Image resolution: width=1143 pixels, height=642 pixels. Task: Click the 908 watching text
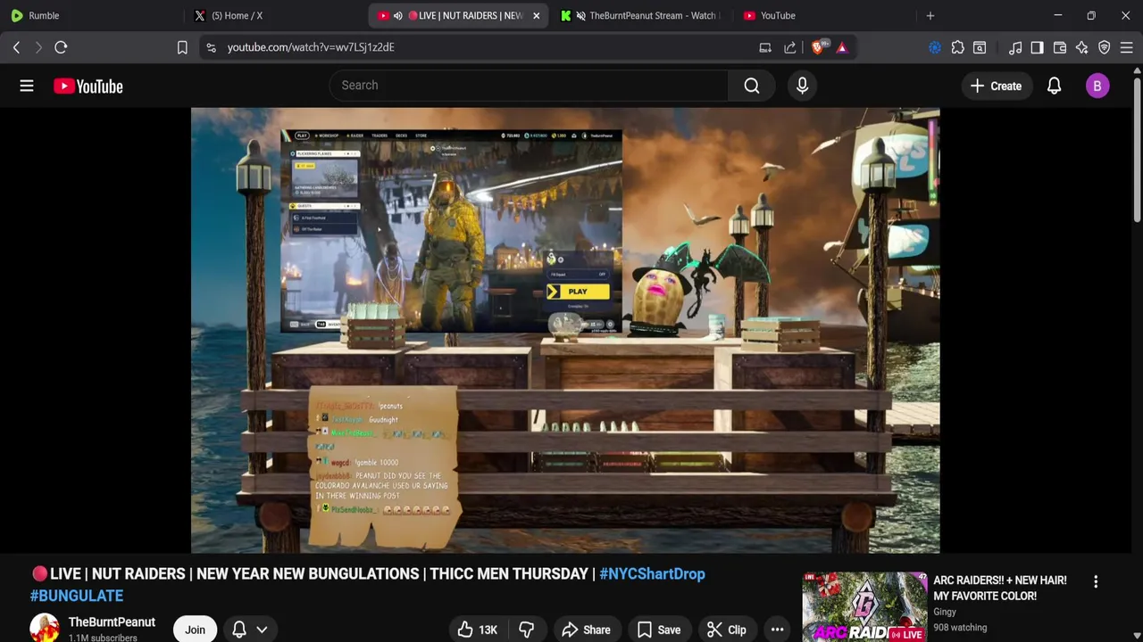[x=960, y=628]
